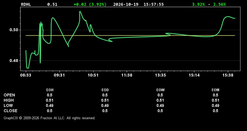Click the OPEN row label
Screen dimensions: 247x131
[x=10, y=95]
